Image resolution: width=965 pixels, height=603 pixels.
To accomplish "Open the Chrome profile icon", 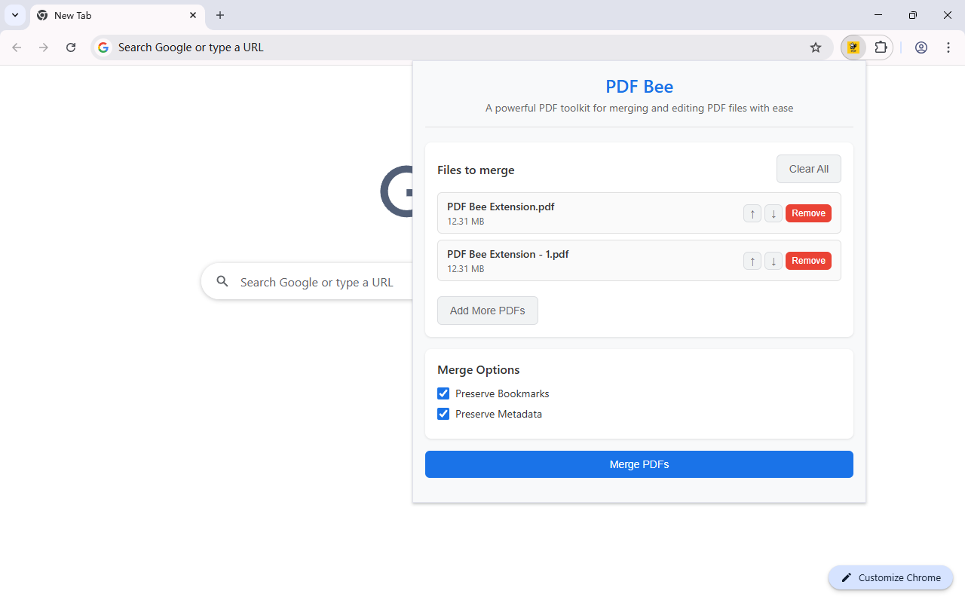I will click(x=921, y=47).
